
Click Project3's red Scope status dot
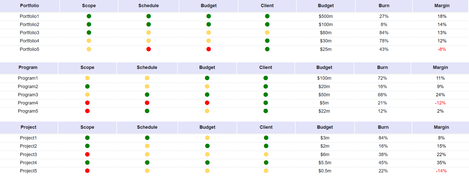87,154
